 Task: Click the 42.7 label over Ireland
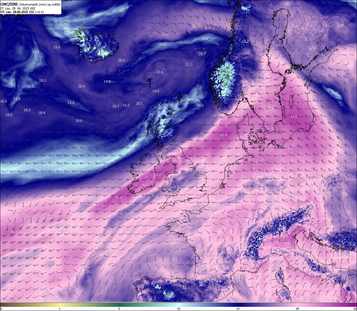coord(158,175)
